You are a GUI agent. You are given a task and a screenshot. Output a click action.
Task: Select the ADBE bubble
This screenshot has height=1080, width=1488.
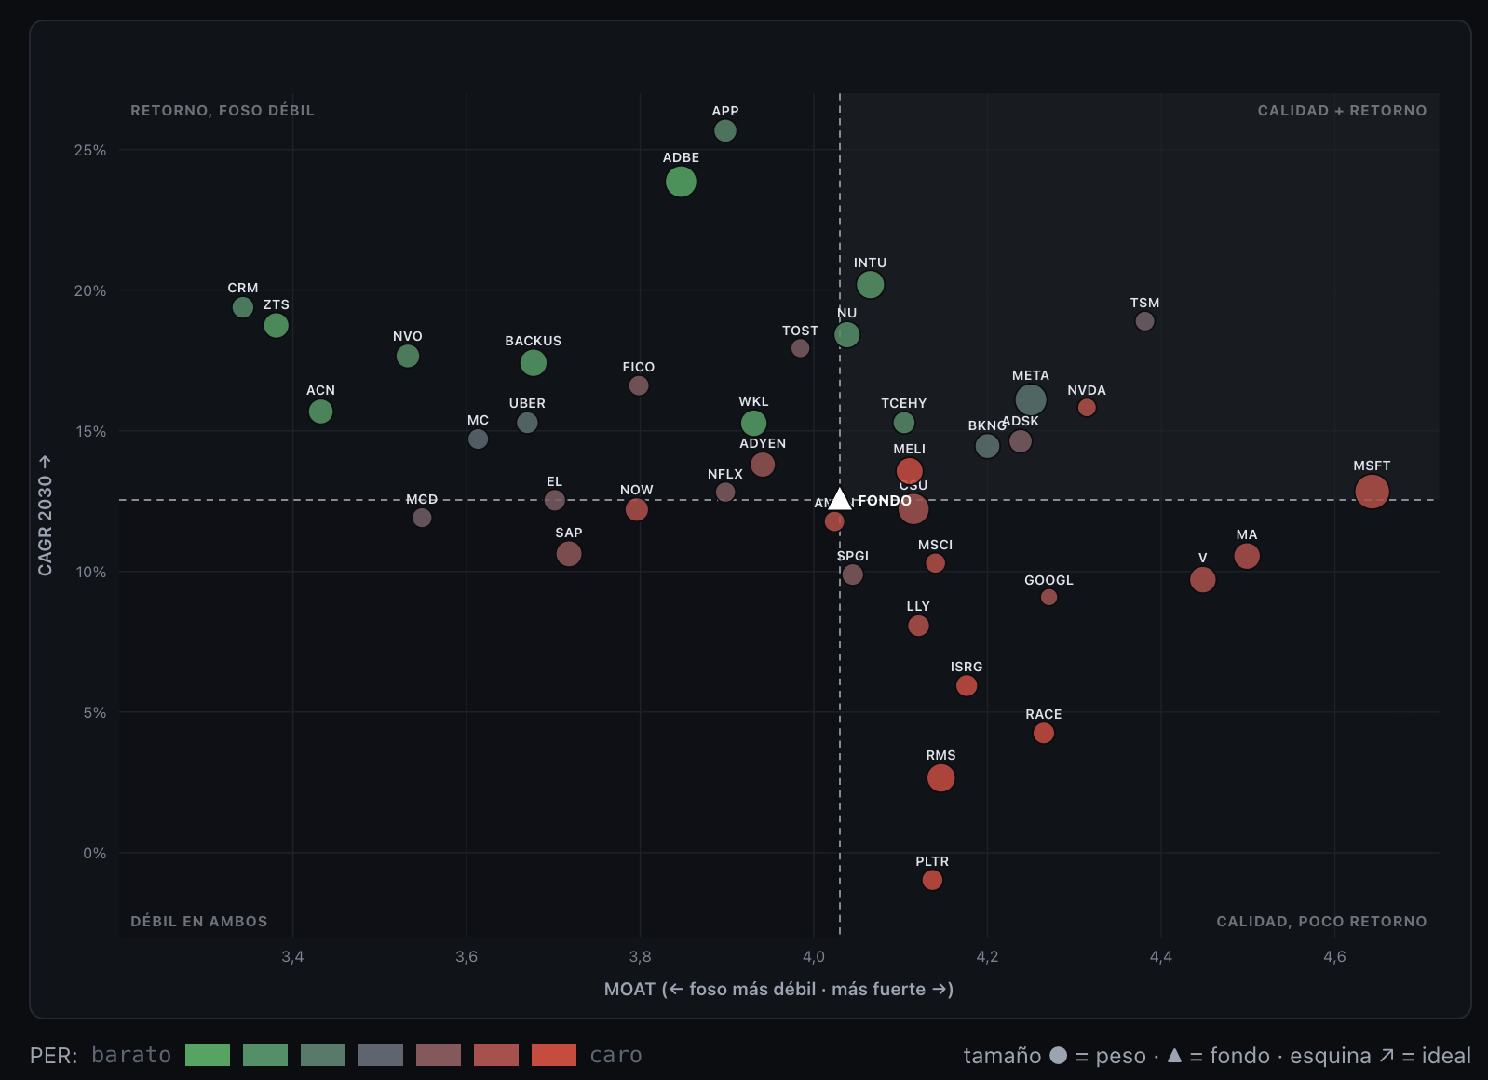click(681, 182)
